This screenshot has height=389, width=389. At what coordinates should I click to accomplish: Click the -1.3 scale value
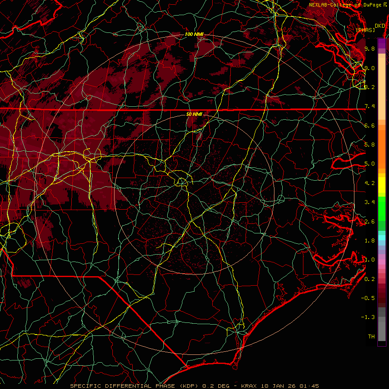click(x=368, y=317)
